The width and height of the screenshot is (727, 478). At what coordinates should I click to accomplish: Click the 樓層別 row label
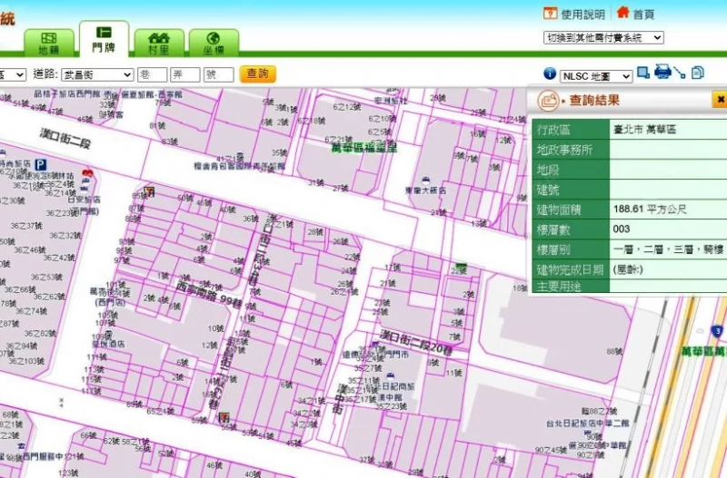click(553, 249)
